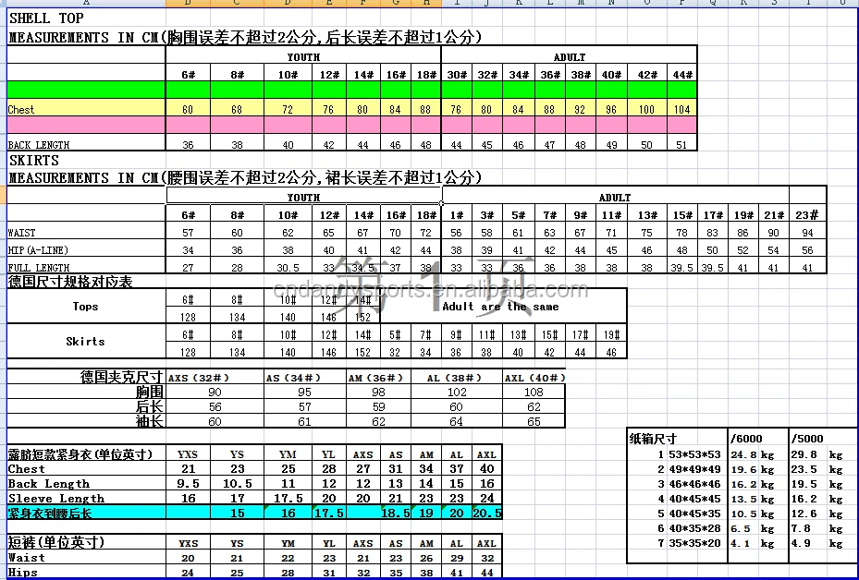Select the "SHELL TOP" title cell
The height and width of the screenshot is (580, 859).
tap(46, 18)
